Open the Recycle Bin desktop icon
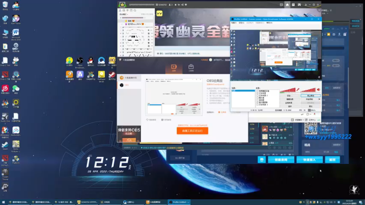Viewport: 365px width, 205px height. click(5, 6)
